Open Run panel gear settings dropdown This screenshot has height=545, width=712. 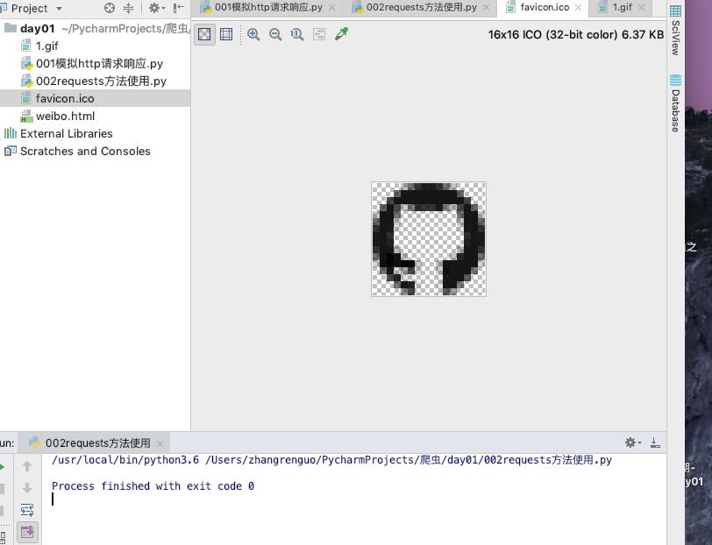click(631, 443)
